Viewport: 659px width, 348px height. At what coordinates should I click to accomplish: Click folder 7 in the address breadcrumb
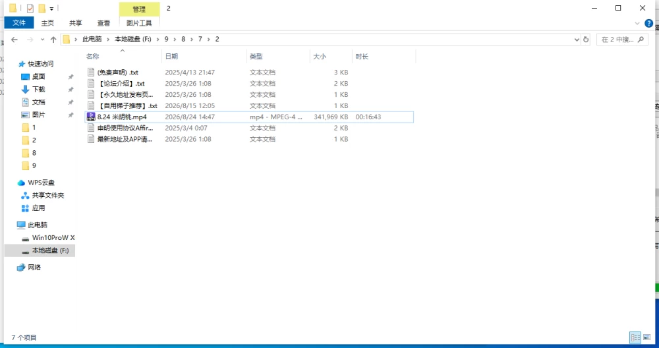pos(200,39)
